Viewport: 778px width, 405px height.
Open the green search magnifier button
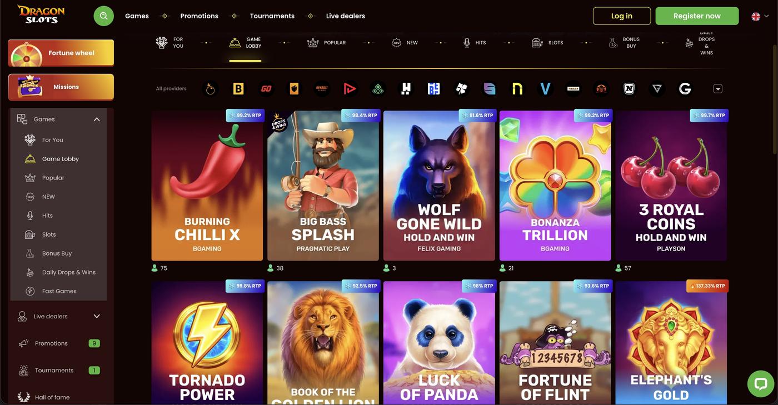[x=103, y=16]
